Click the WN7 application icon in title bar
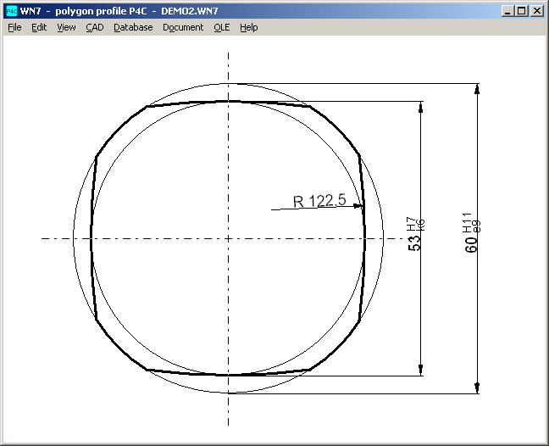This screenshot has width=549, height=446. pos(12,11)
